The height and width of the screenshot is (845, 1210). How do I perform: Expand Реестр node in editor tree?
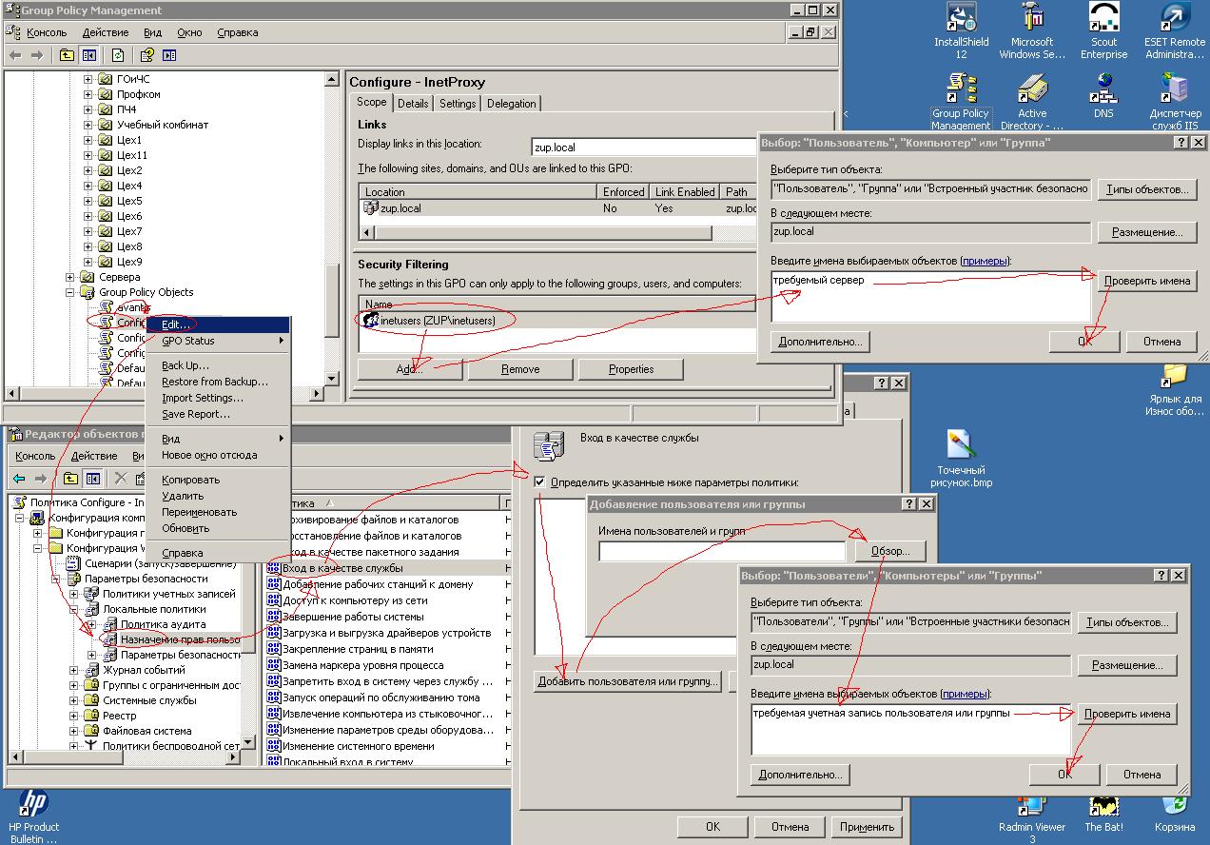(74, 716)
